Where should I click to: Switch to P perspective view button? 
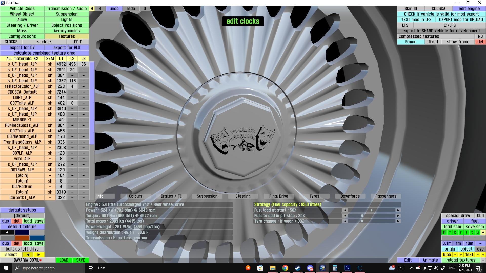tap(444, 232)
